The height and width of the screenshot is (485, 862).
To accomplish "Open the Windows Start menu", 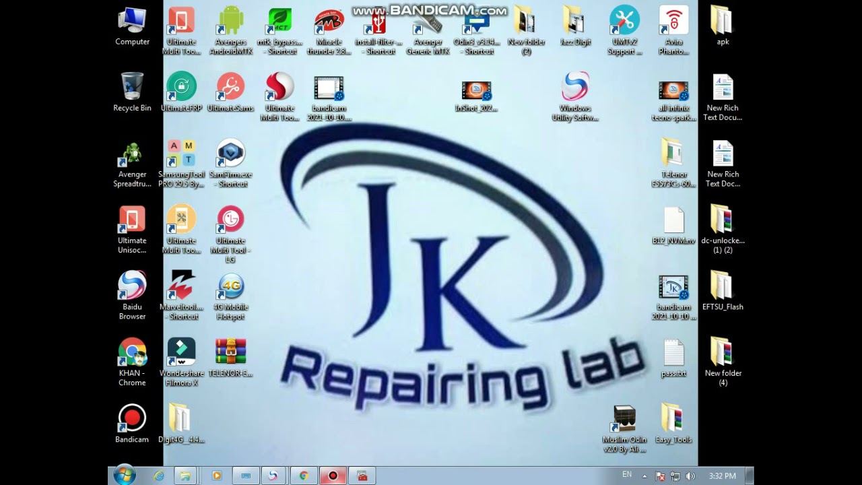I will [x=124, y=476].
